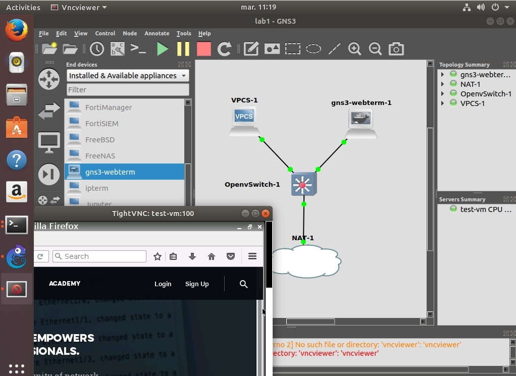Viewport: 516px width, 376px height.
Task: Browse routers in device sidebar
Action: 49,79
